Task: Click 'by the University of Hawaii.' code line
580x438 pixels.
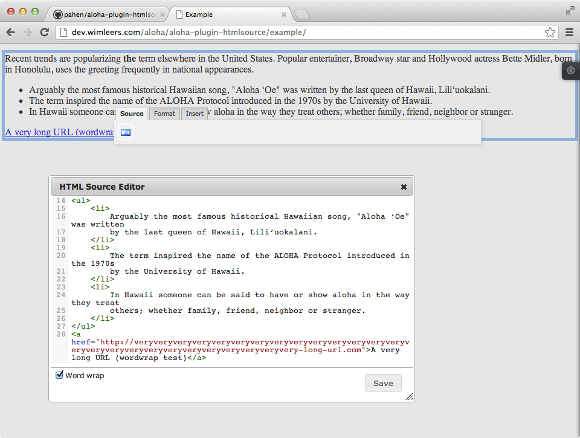Action: click(177, 271)
